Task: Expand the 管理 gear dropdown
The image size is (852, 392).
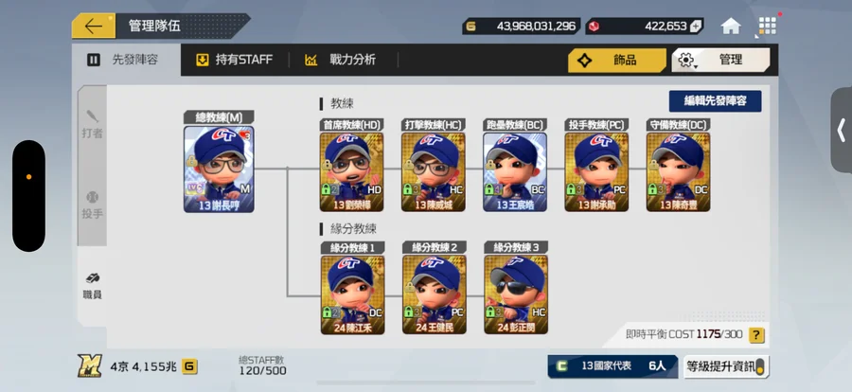Action: click(x=720, y=60)
